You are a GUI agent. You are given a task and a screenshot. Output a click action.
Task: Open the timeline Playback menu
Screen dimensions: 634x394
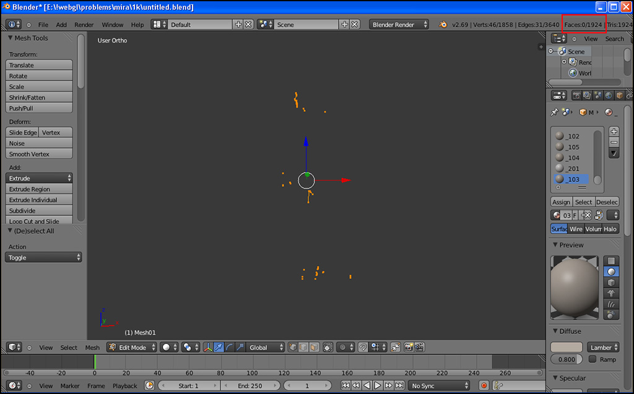(x=125, y=386)
